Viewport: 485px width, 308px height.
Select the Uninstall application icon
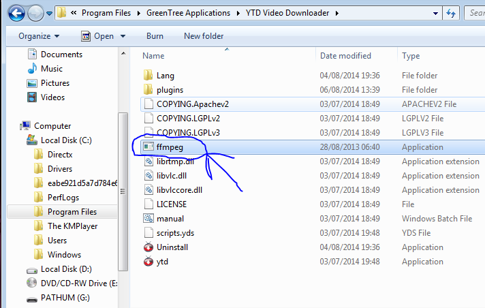(x=148, y=247)
